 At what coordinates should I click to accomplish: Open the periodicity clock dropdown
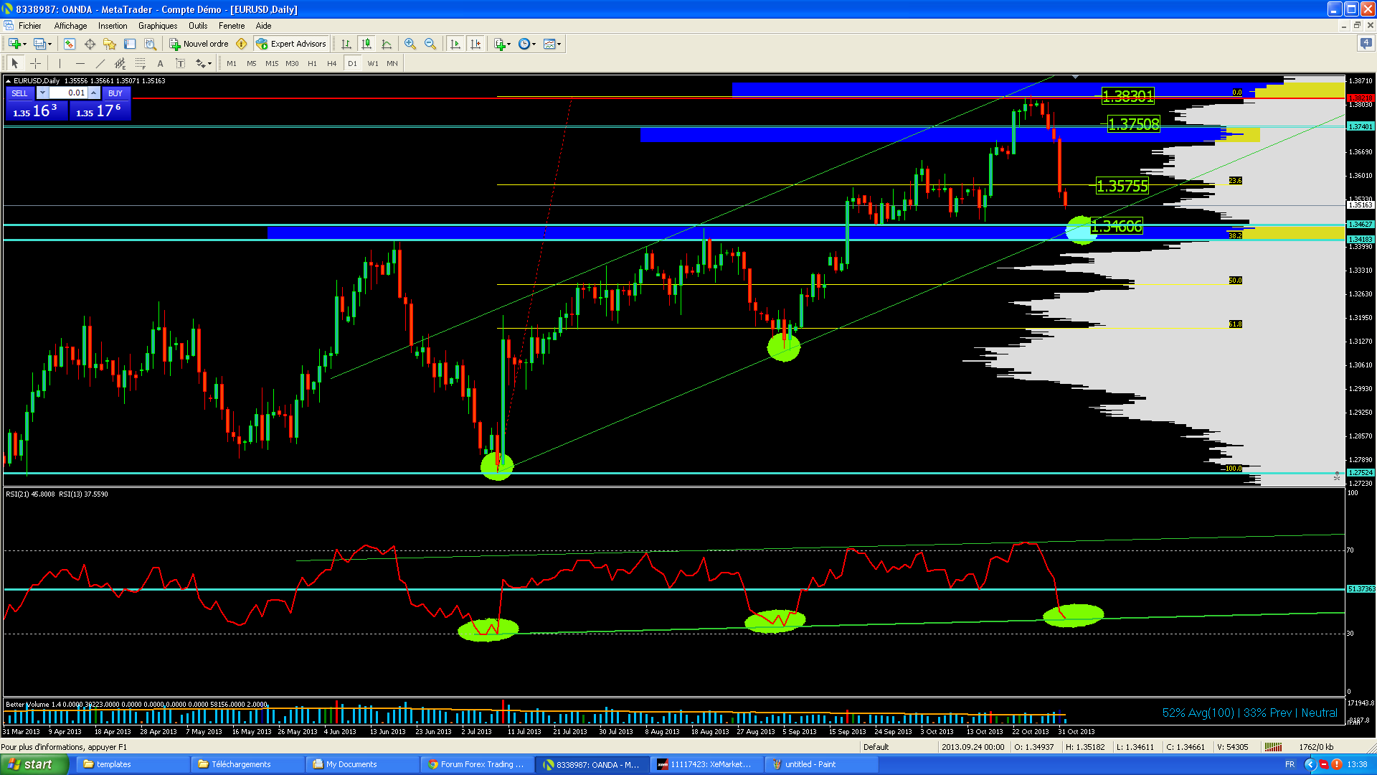tap(527, 44)
